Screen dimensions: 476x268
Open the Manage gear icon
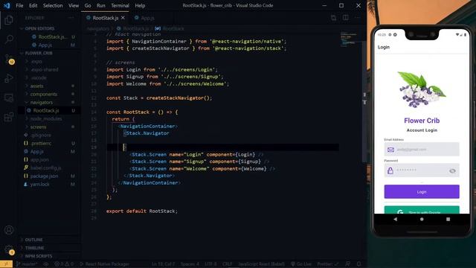point(9,250)
